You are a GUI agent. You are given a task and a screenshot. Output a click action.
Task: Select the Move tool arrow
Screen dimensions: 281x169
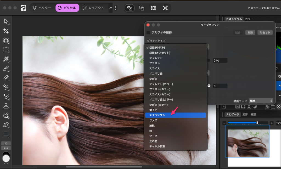tap(6, 22)
